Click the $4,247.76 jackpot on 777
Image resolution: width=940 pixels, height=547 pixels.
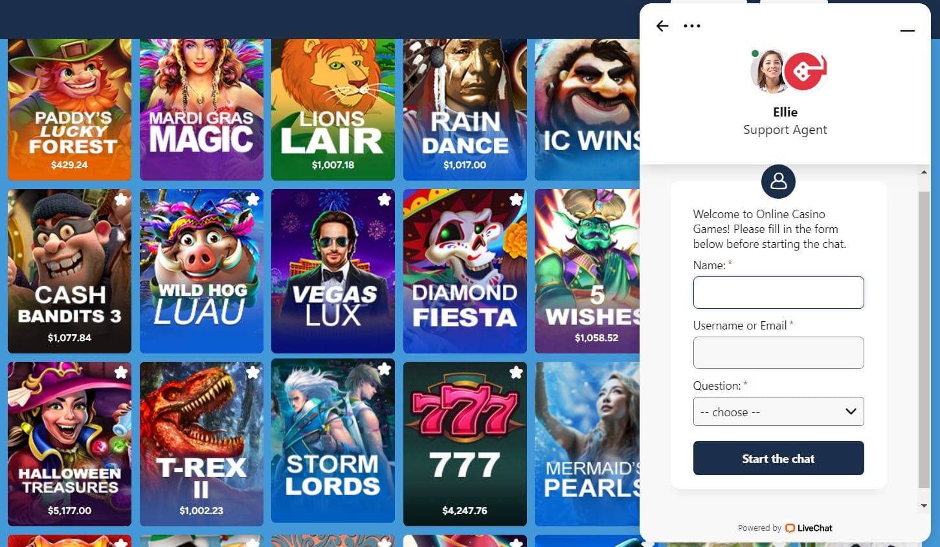pyautogui.click(x=465, y=511)
